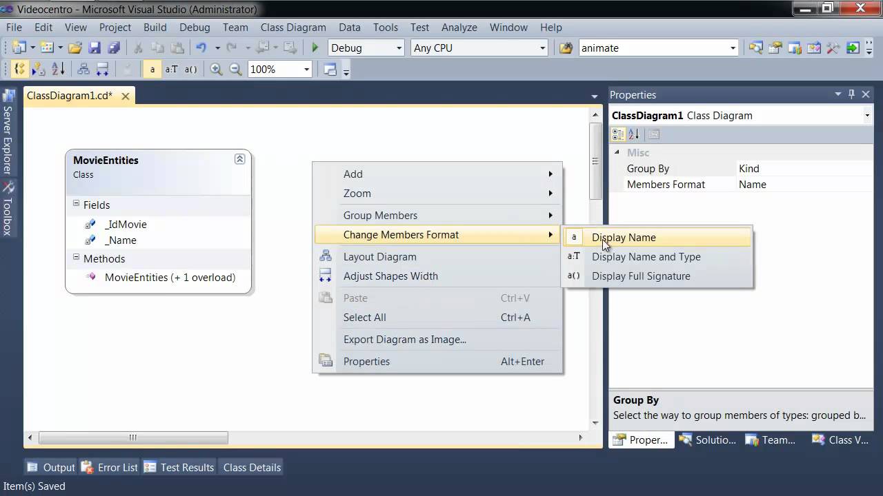Open the Any CPU platform dropdown
883x496 pixels.
(542, 48)
